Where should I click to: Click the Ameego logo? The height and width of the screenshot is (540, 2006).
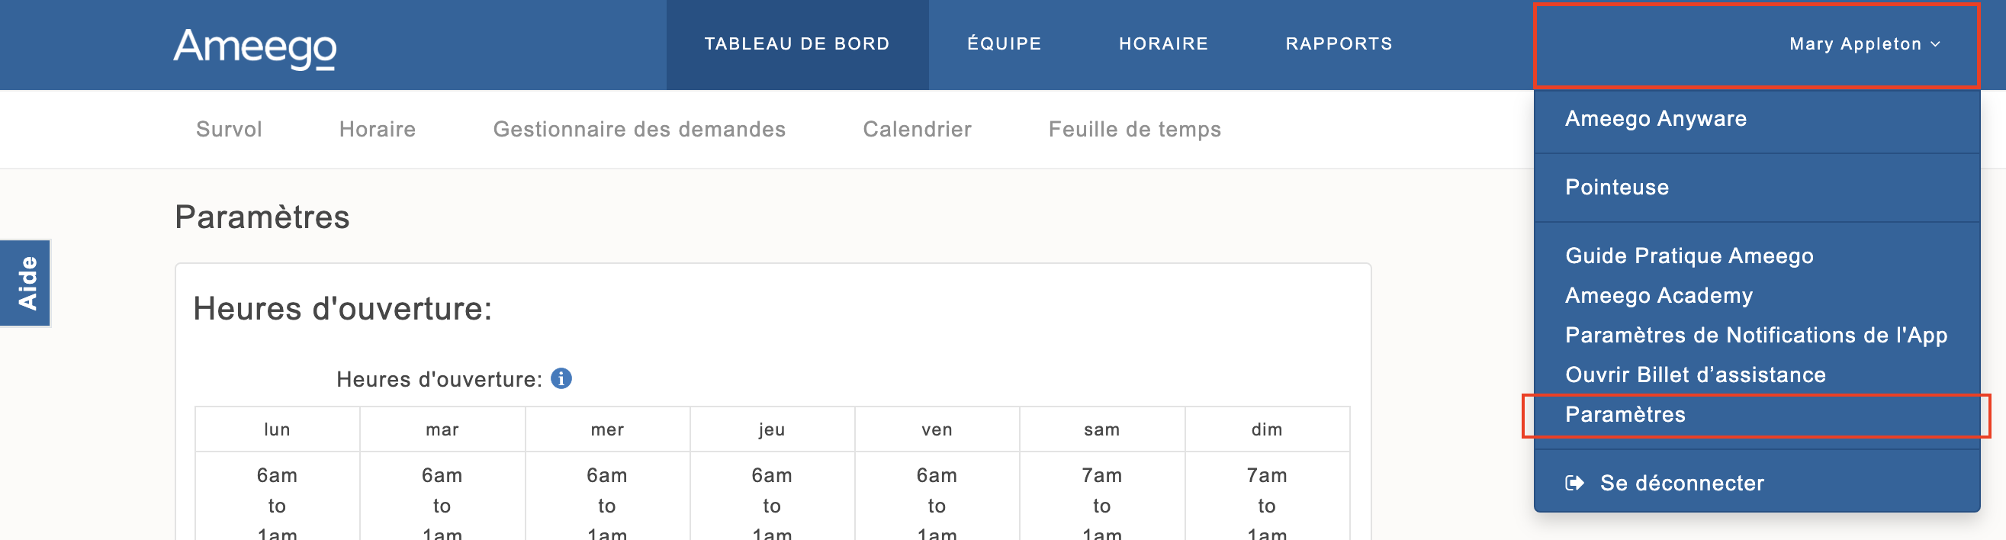pyautogui.click(x=255, y=47)
